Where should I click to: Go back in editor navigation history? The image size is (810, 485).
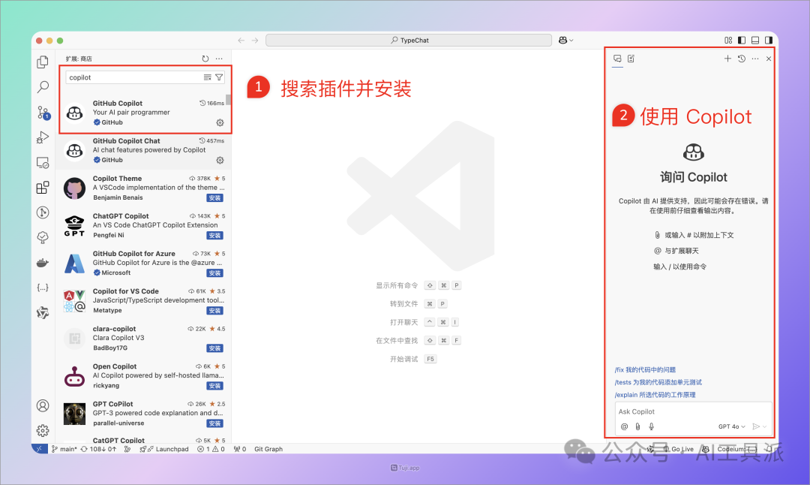(x=241, y=41)
